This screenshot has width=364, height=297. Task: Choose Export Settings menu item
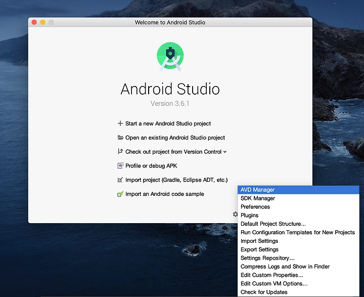(298, 249)
